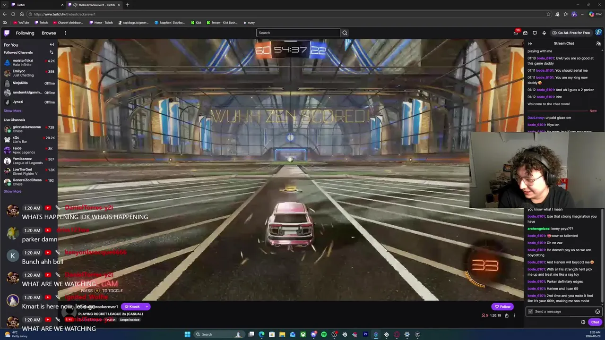
Task: Open Faide Apex Legends channel
Action: pyautogui.click(x=29, y=150)
